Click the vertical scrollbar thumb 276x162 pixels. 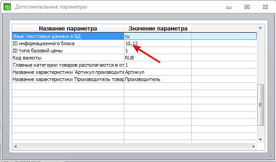coord(260,105)
